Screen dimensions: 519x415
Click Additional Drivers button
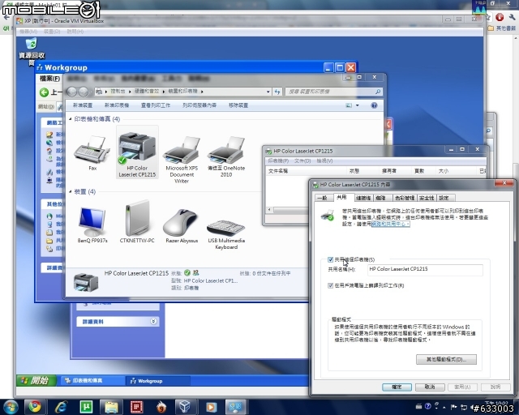[446, 359]
